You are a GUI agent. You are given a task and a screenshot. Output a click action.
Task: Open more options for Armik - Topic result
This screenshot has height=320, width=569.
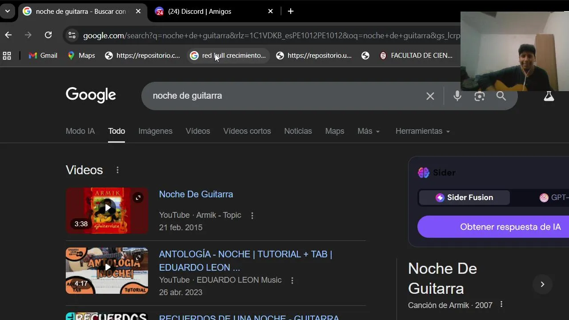252,216
